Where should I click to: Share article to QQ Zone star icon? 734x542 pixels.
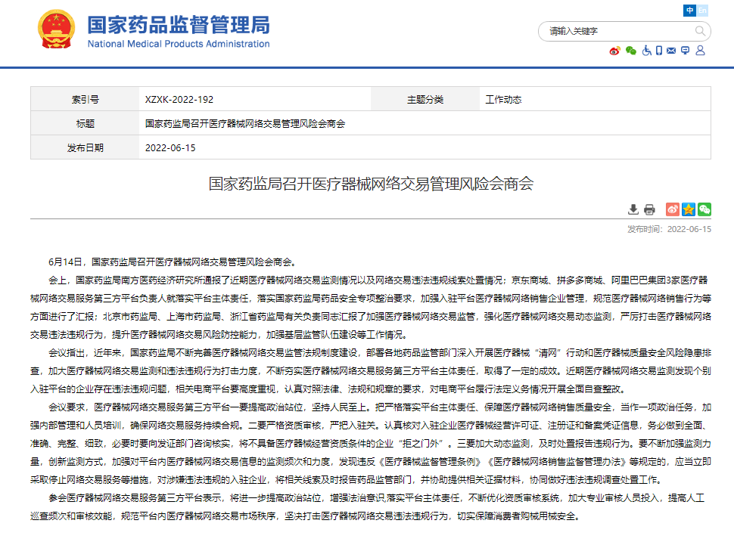click(689, 209)
